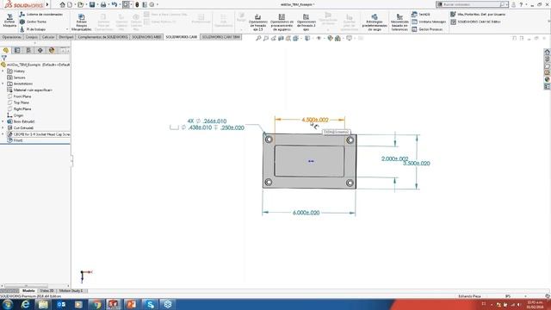Open the Save button dropdown arrow
Screen dimensions: 551x310
(97, 4)
